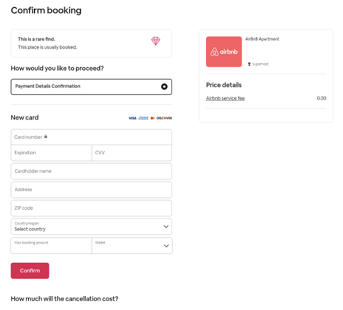Screen dimensions: 343x310
Task: Click the lock icon beside Card number
Action: pos(46,137)
